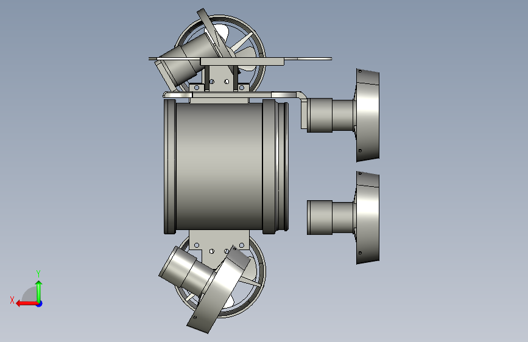528x342 pixels.
Task: Click the red X label of triad
Action: click(x=12, y=300)
